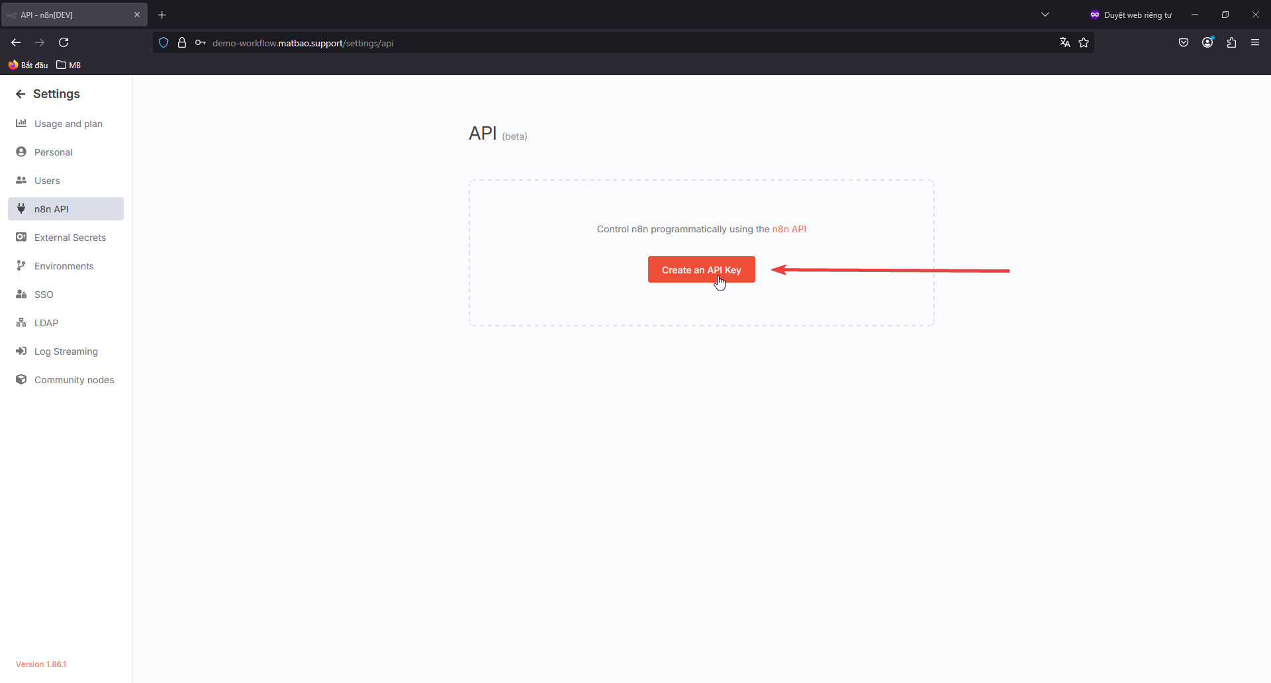
Task: Open the Users settings page
Action: point(66,181)
